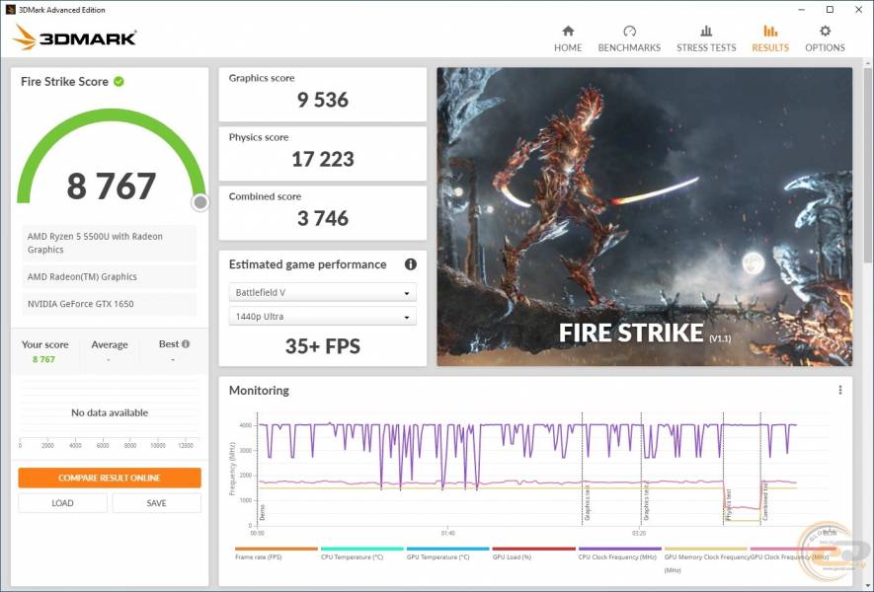Click the Physics score value 17 223

coord(323,159)
